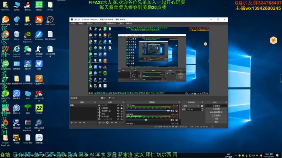Screen dimensions: 282x158
Task: Expand hidden system tray icons chevron
Action: coord(236,156)
